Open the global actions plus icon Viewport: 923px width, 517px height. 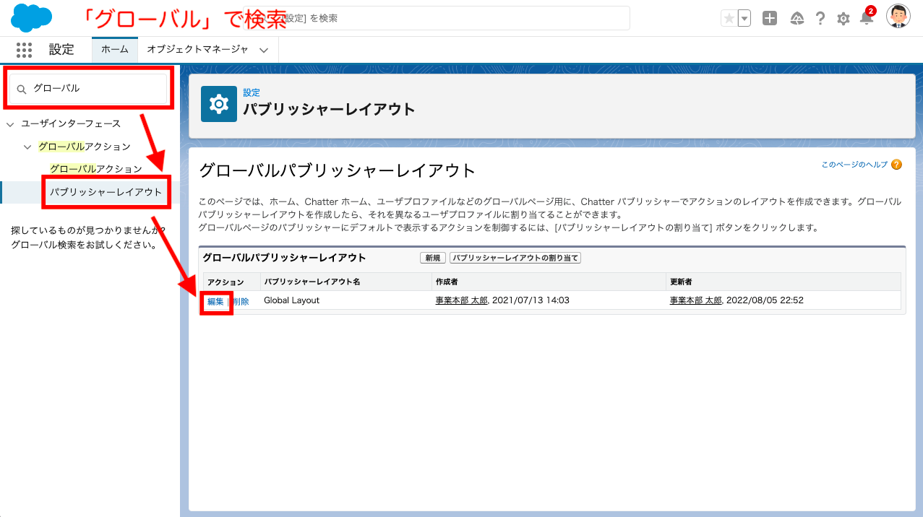[x=770, y=19]
